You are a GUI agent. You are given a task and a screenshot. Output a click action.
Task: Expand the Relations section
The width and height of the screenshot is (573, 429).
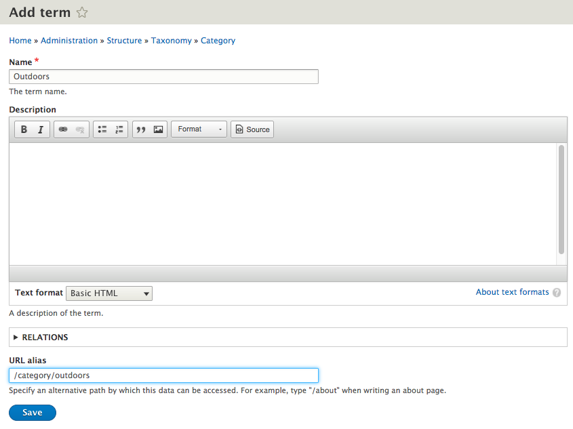coord(45,338)
